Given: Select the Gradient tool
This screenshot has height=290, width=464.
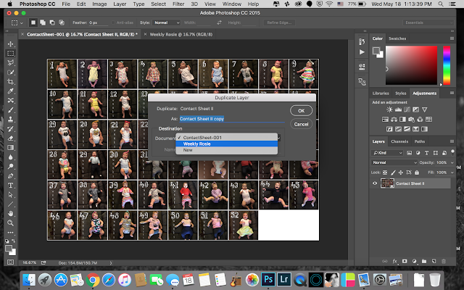Looking at the screenshot, I should tap(11, 148).
